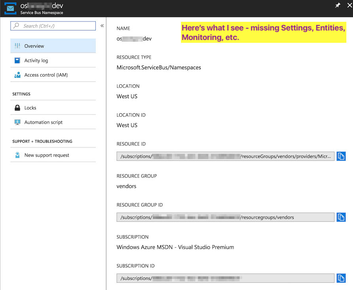The width and height of the screenshot is (353, 290).
Task: Click the New support request person icon
Action: 17,155
